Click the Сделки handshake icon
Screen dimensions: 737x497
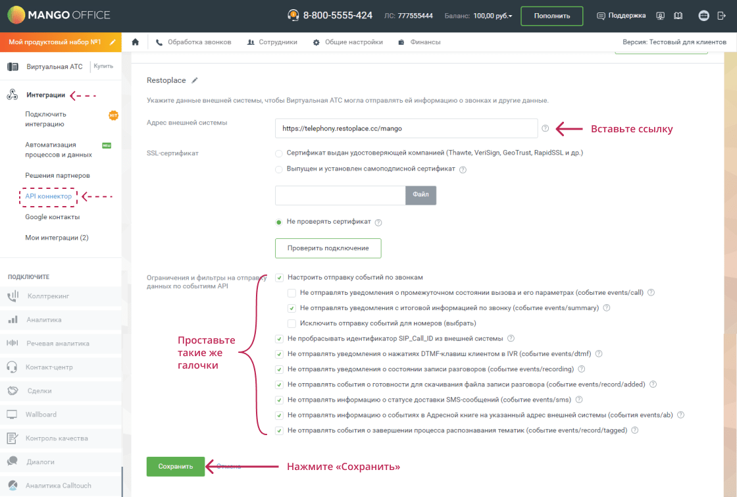(12, 390)
